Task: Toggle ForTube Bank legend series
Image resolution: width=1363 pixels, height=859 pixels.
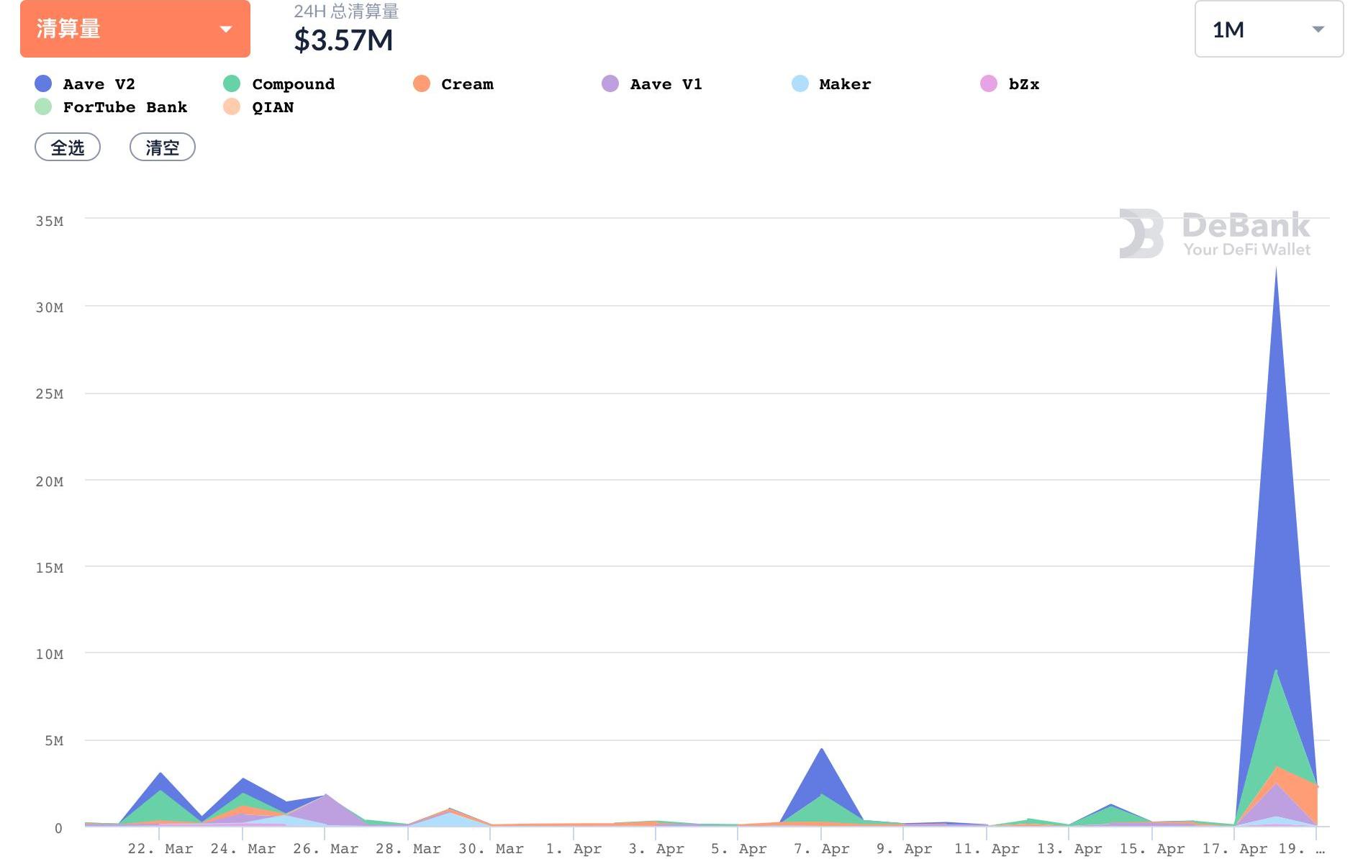Action: click(111, 107)
